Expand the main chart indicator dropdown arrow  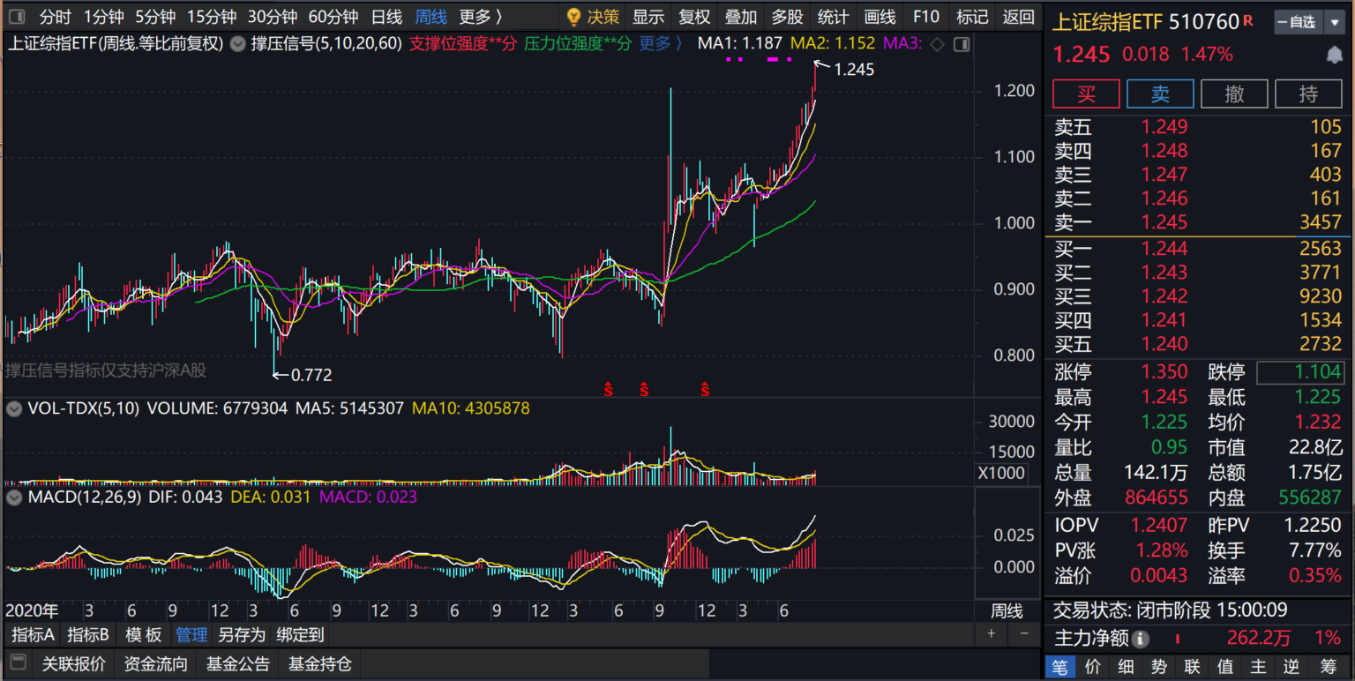(x=237, y=44)
